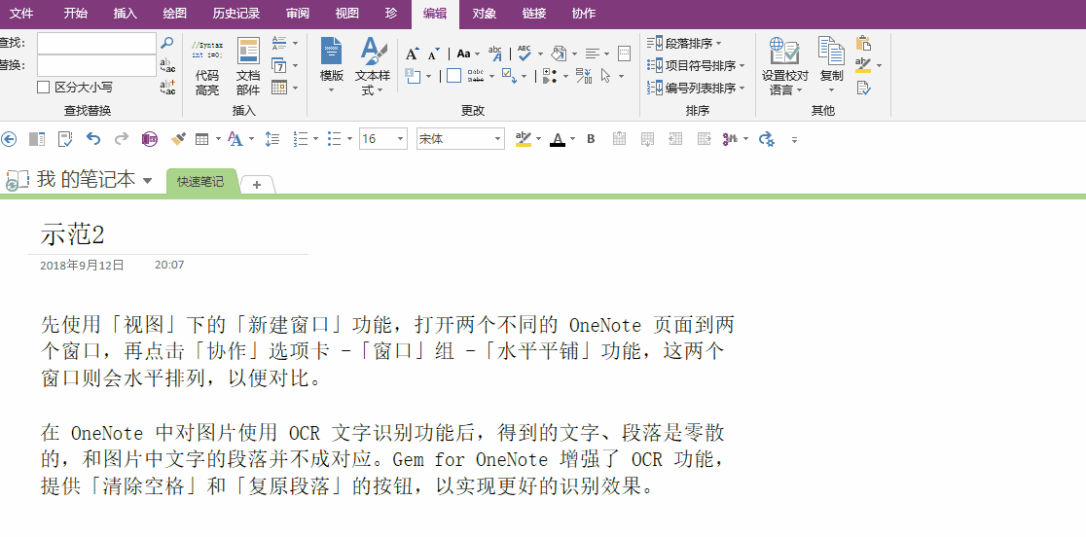
Task: Switch to the 绘图 draw tab
Action: coord(175,14)
